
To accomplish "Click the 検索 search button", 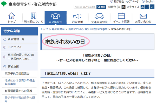I will point(101,7).
